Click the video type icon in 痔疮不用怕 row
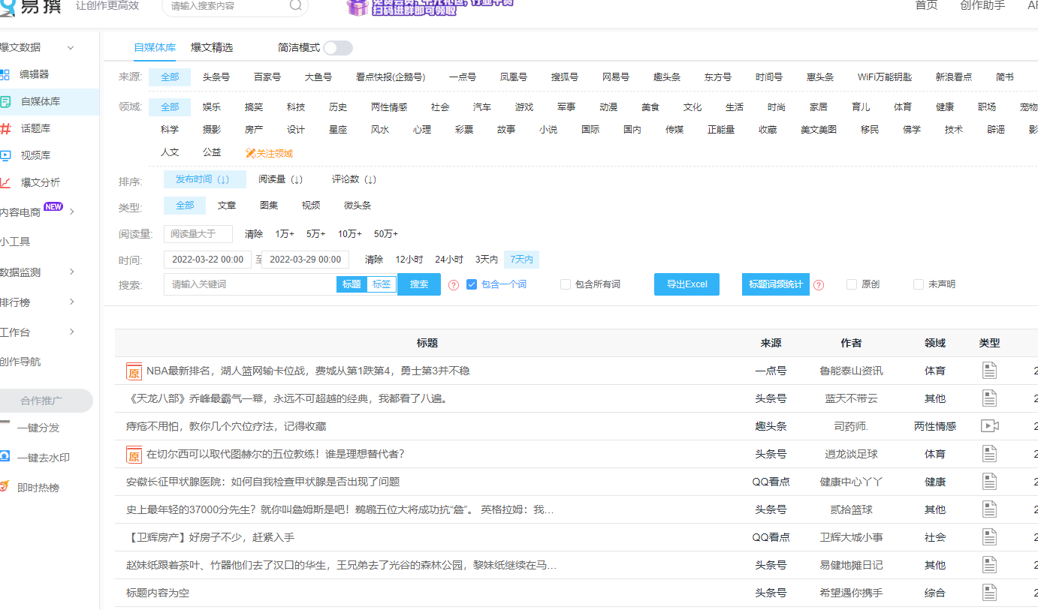Screen dimensions: 1038x610 [x=989, y=426]
